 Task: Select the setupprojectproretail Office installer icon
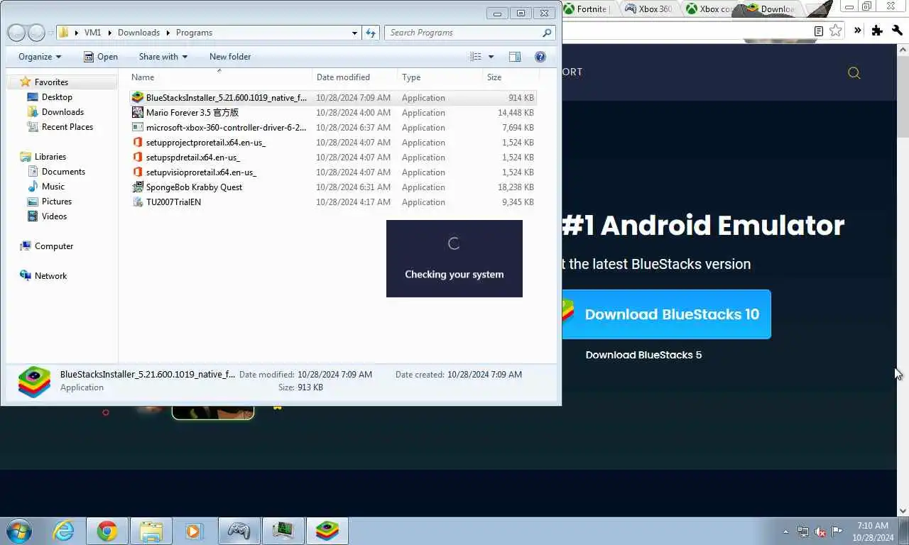coord(138,143)
